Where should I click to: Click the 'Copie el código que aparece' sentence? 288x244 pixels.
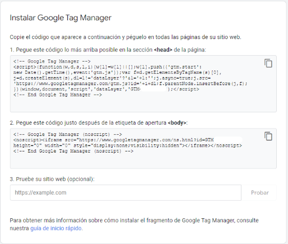(125, 37)
